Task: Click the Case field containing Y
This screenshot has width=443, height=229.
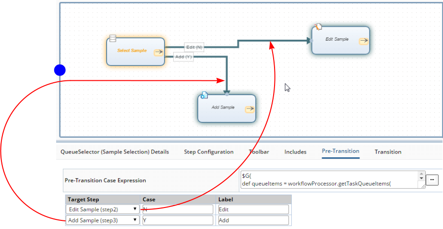Action: [178, 220]
